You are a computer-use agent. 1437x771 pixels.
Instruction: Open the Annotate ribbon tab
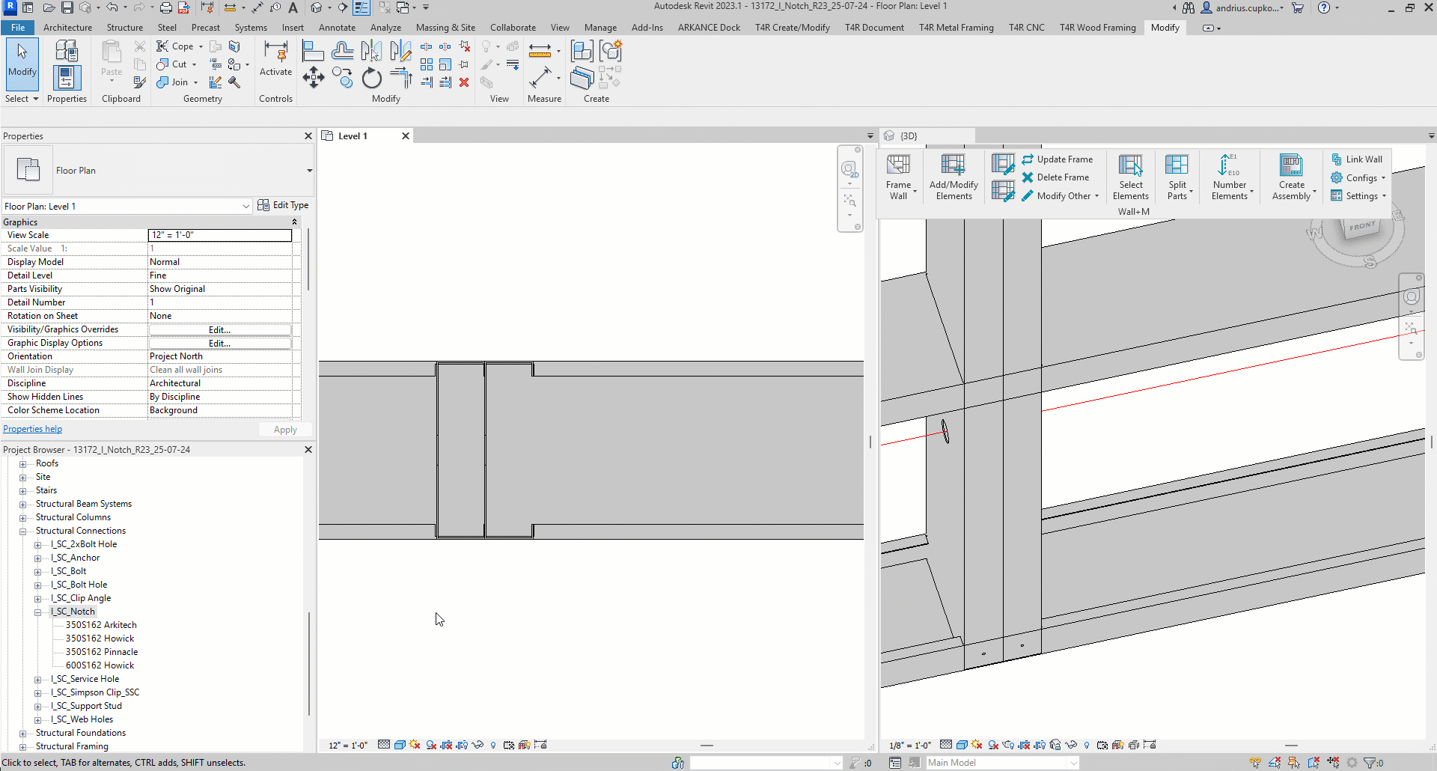coord(337,28)
